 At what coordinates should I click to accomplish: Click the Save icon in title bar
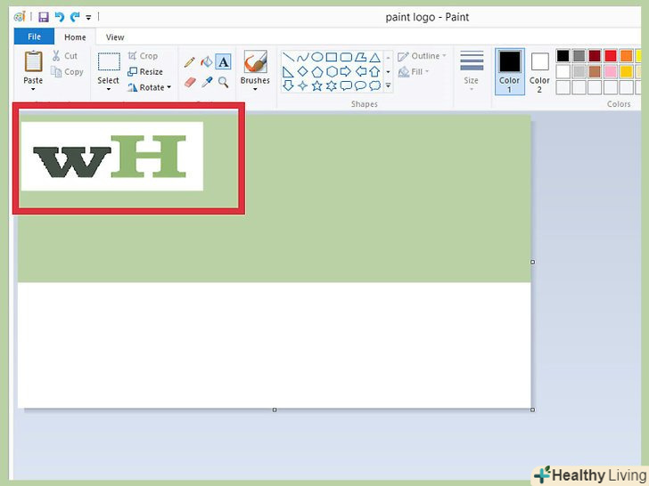point(44,17)
